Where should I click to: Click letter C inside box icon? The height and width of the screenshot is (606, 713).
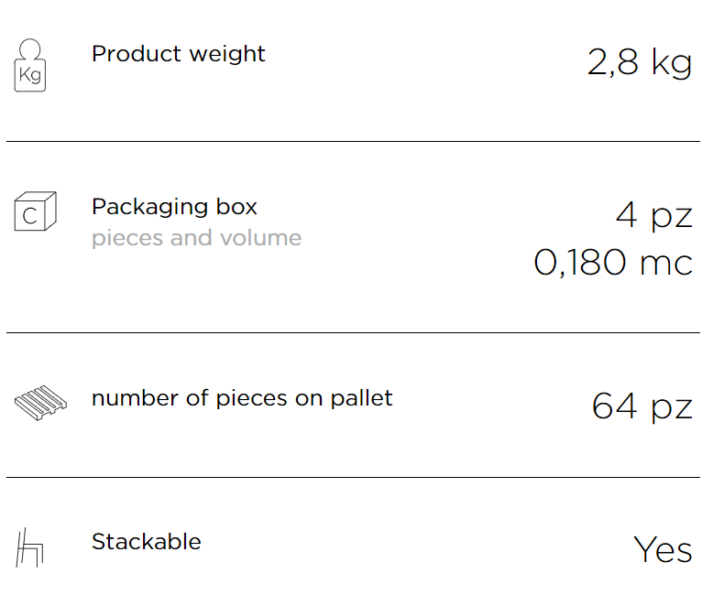pyautogui.click(x=30, y=216)
